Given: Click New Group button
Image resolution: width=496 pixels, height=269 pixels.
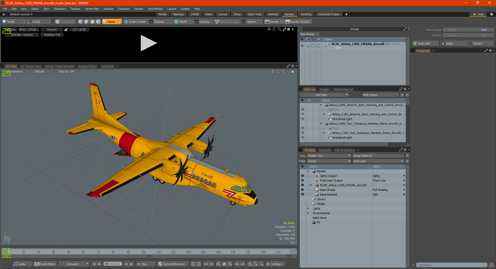Looking at the screenshot, I should click(x=309, y=34).
